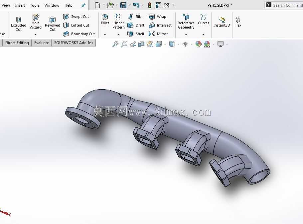
Task: Expand the Curves dropdown arrow
Action: tap(203, 35)
